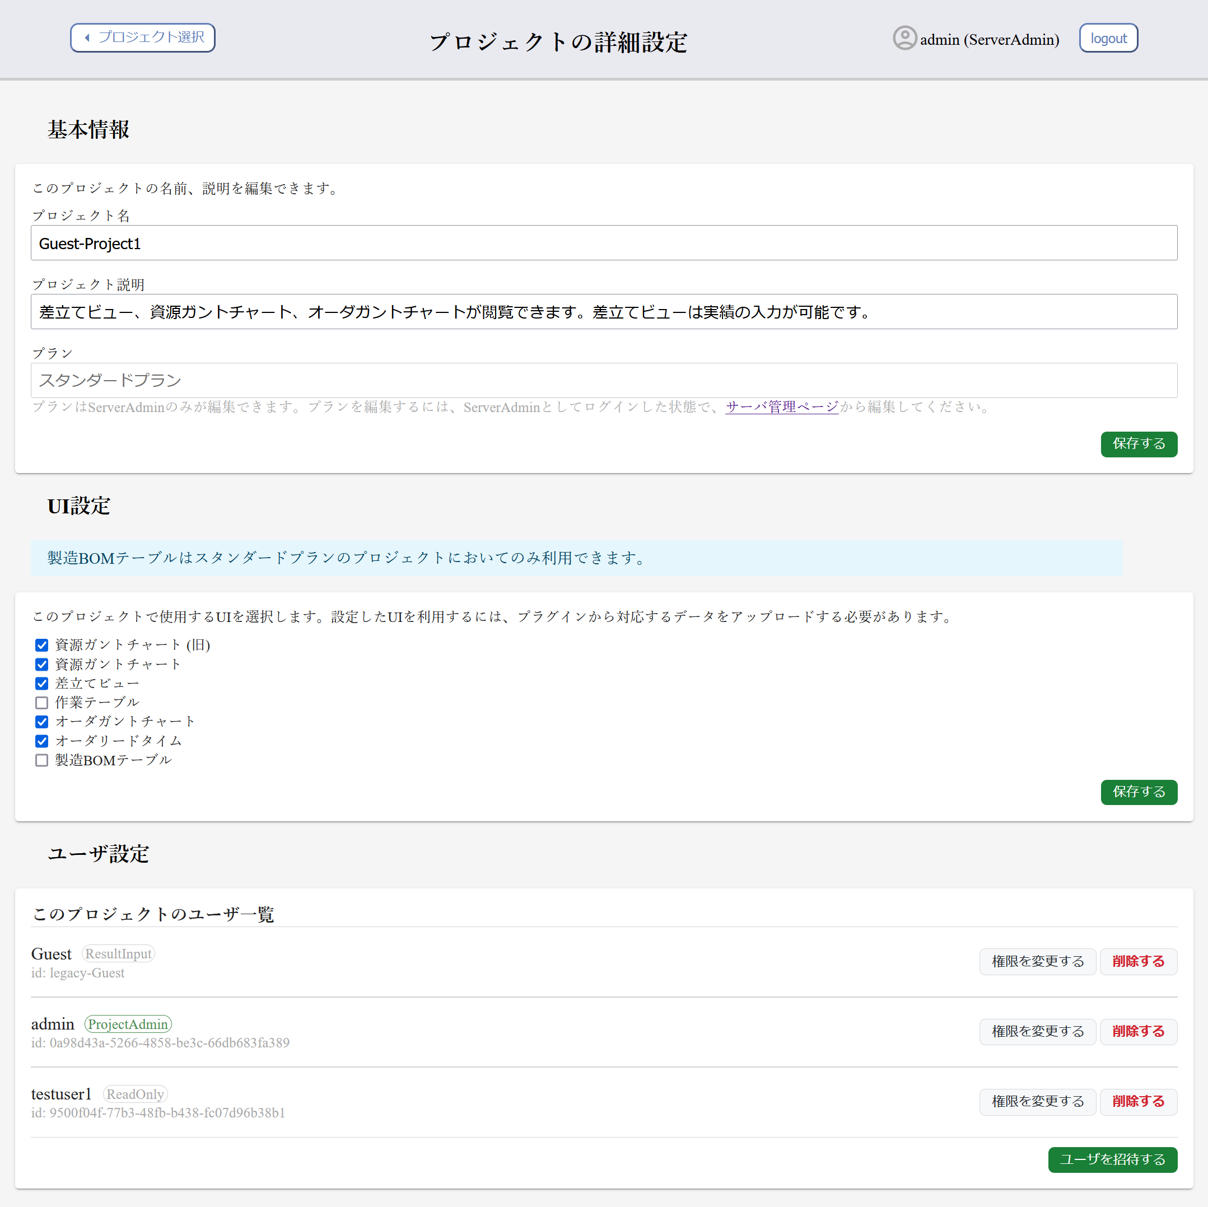This screenshot has width=1208, height=1207.
Task: Enable the 作業テーブル checkbox
Action: pyautogui.click(x=42, y=703)
